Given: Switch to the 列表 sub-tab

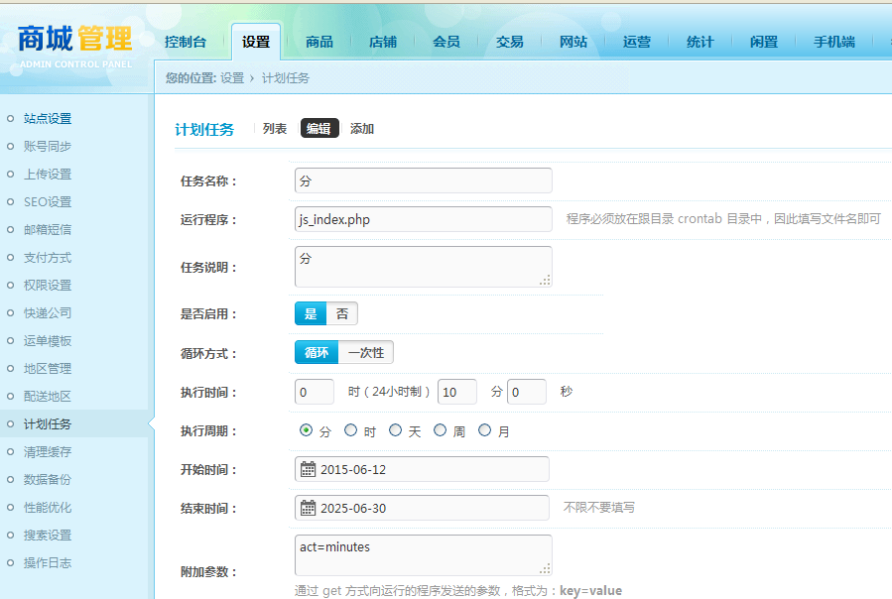Looking at the screenshot, I should (x=275, y=129).
